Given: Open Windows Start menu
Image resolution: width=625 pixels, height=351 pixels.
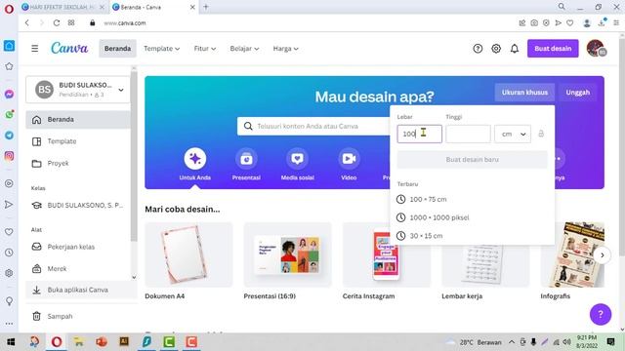Looking at the screenshot, I should (11, 342).
